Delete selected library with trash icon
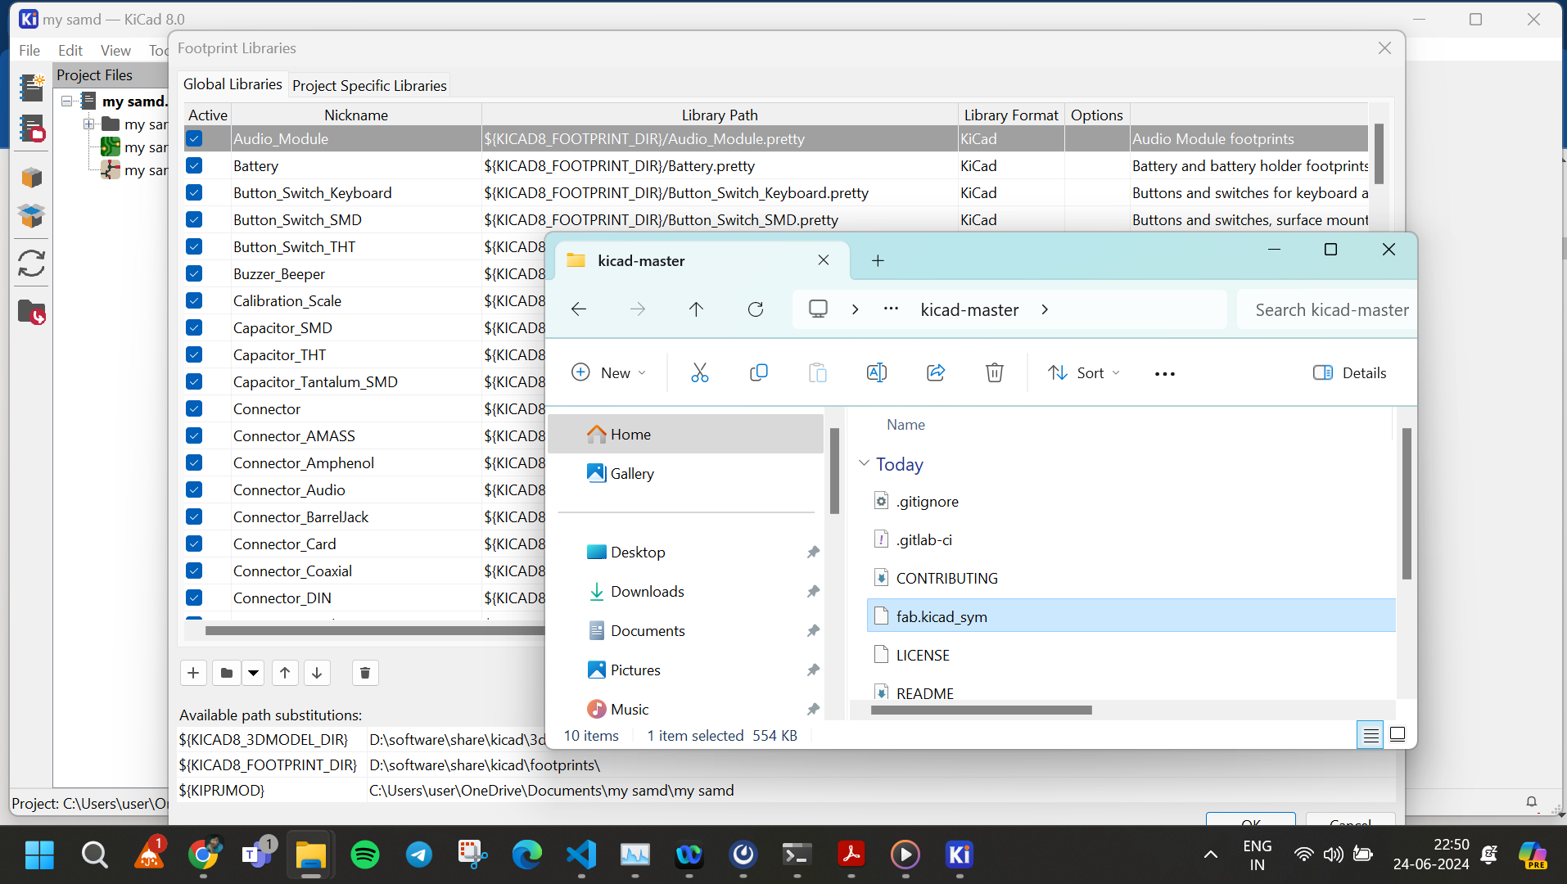Screen dimensions: 1567x884 (365, 673)
